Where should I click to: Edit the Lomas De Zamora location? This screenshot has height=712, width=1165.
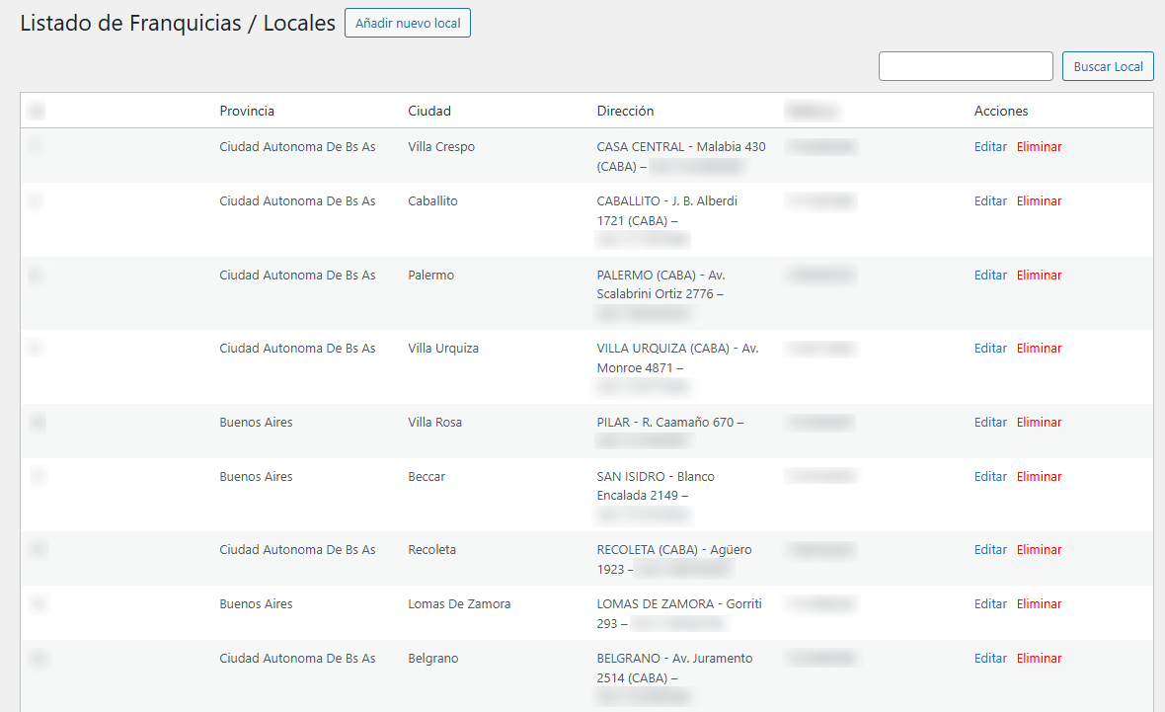tap(990, 604)
